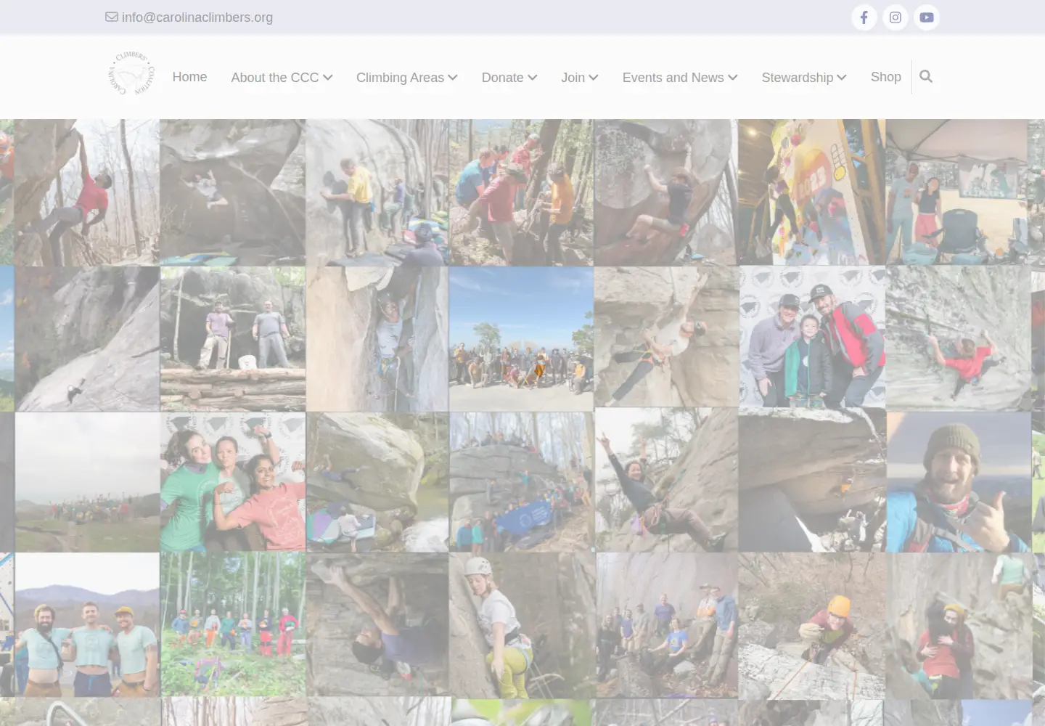Open the Shop page
The width and height of the screenshot is (1045, 726).
[885, 77]
